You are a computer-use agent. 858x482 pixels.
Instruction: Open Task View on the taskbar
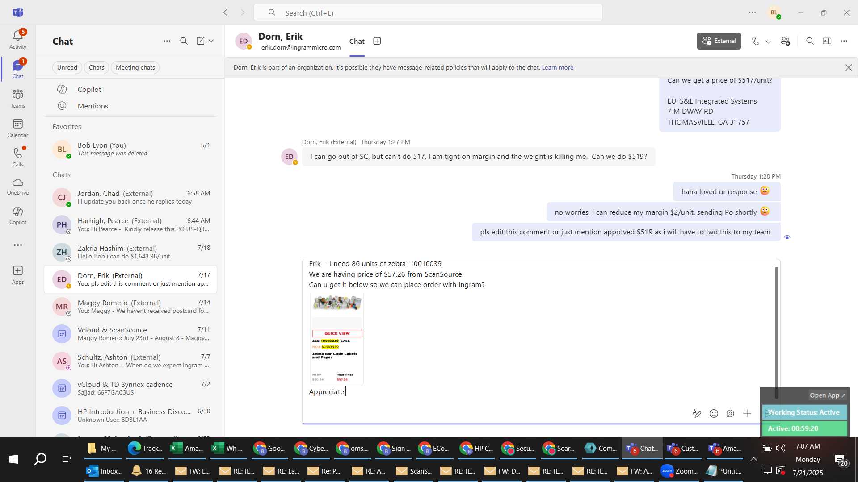pyautogui.click(x=67, y=459)
